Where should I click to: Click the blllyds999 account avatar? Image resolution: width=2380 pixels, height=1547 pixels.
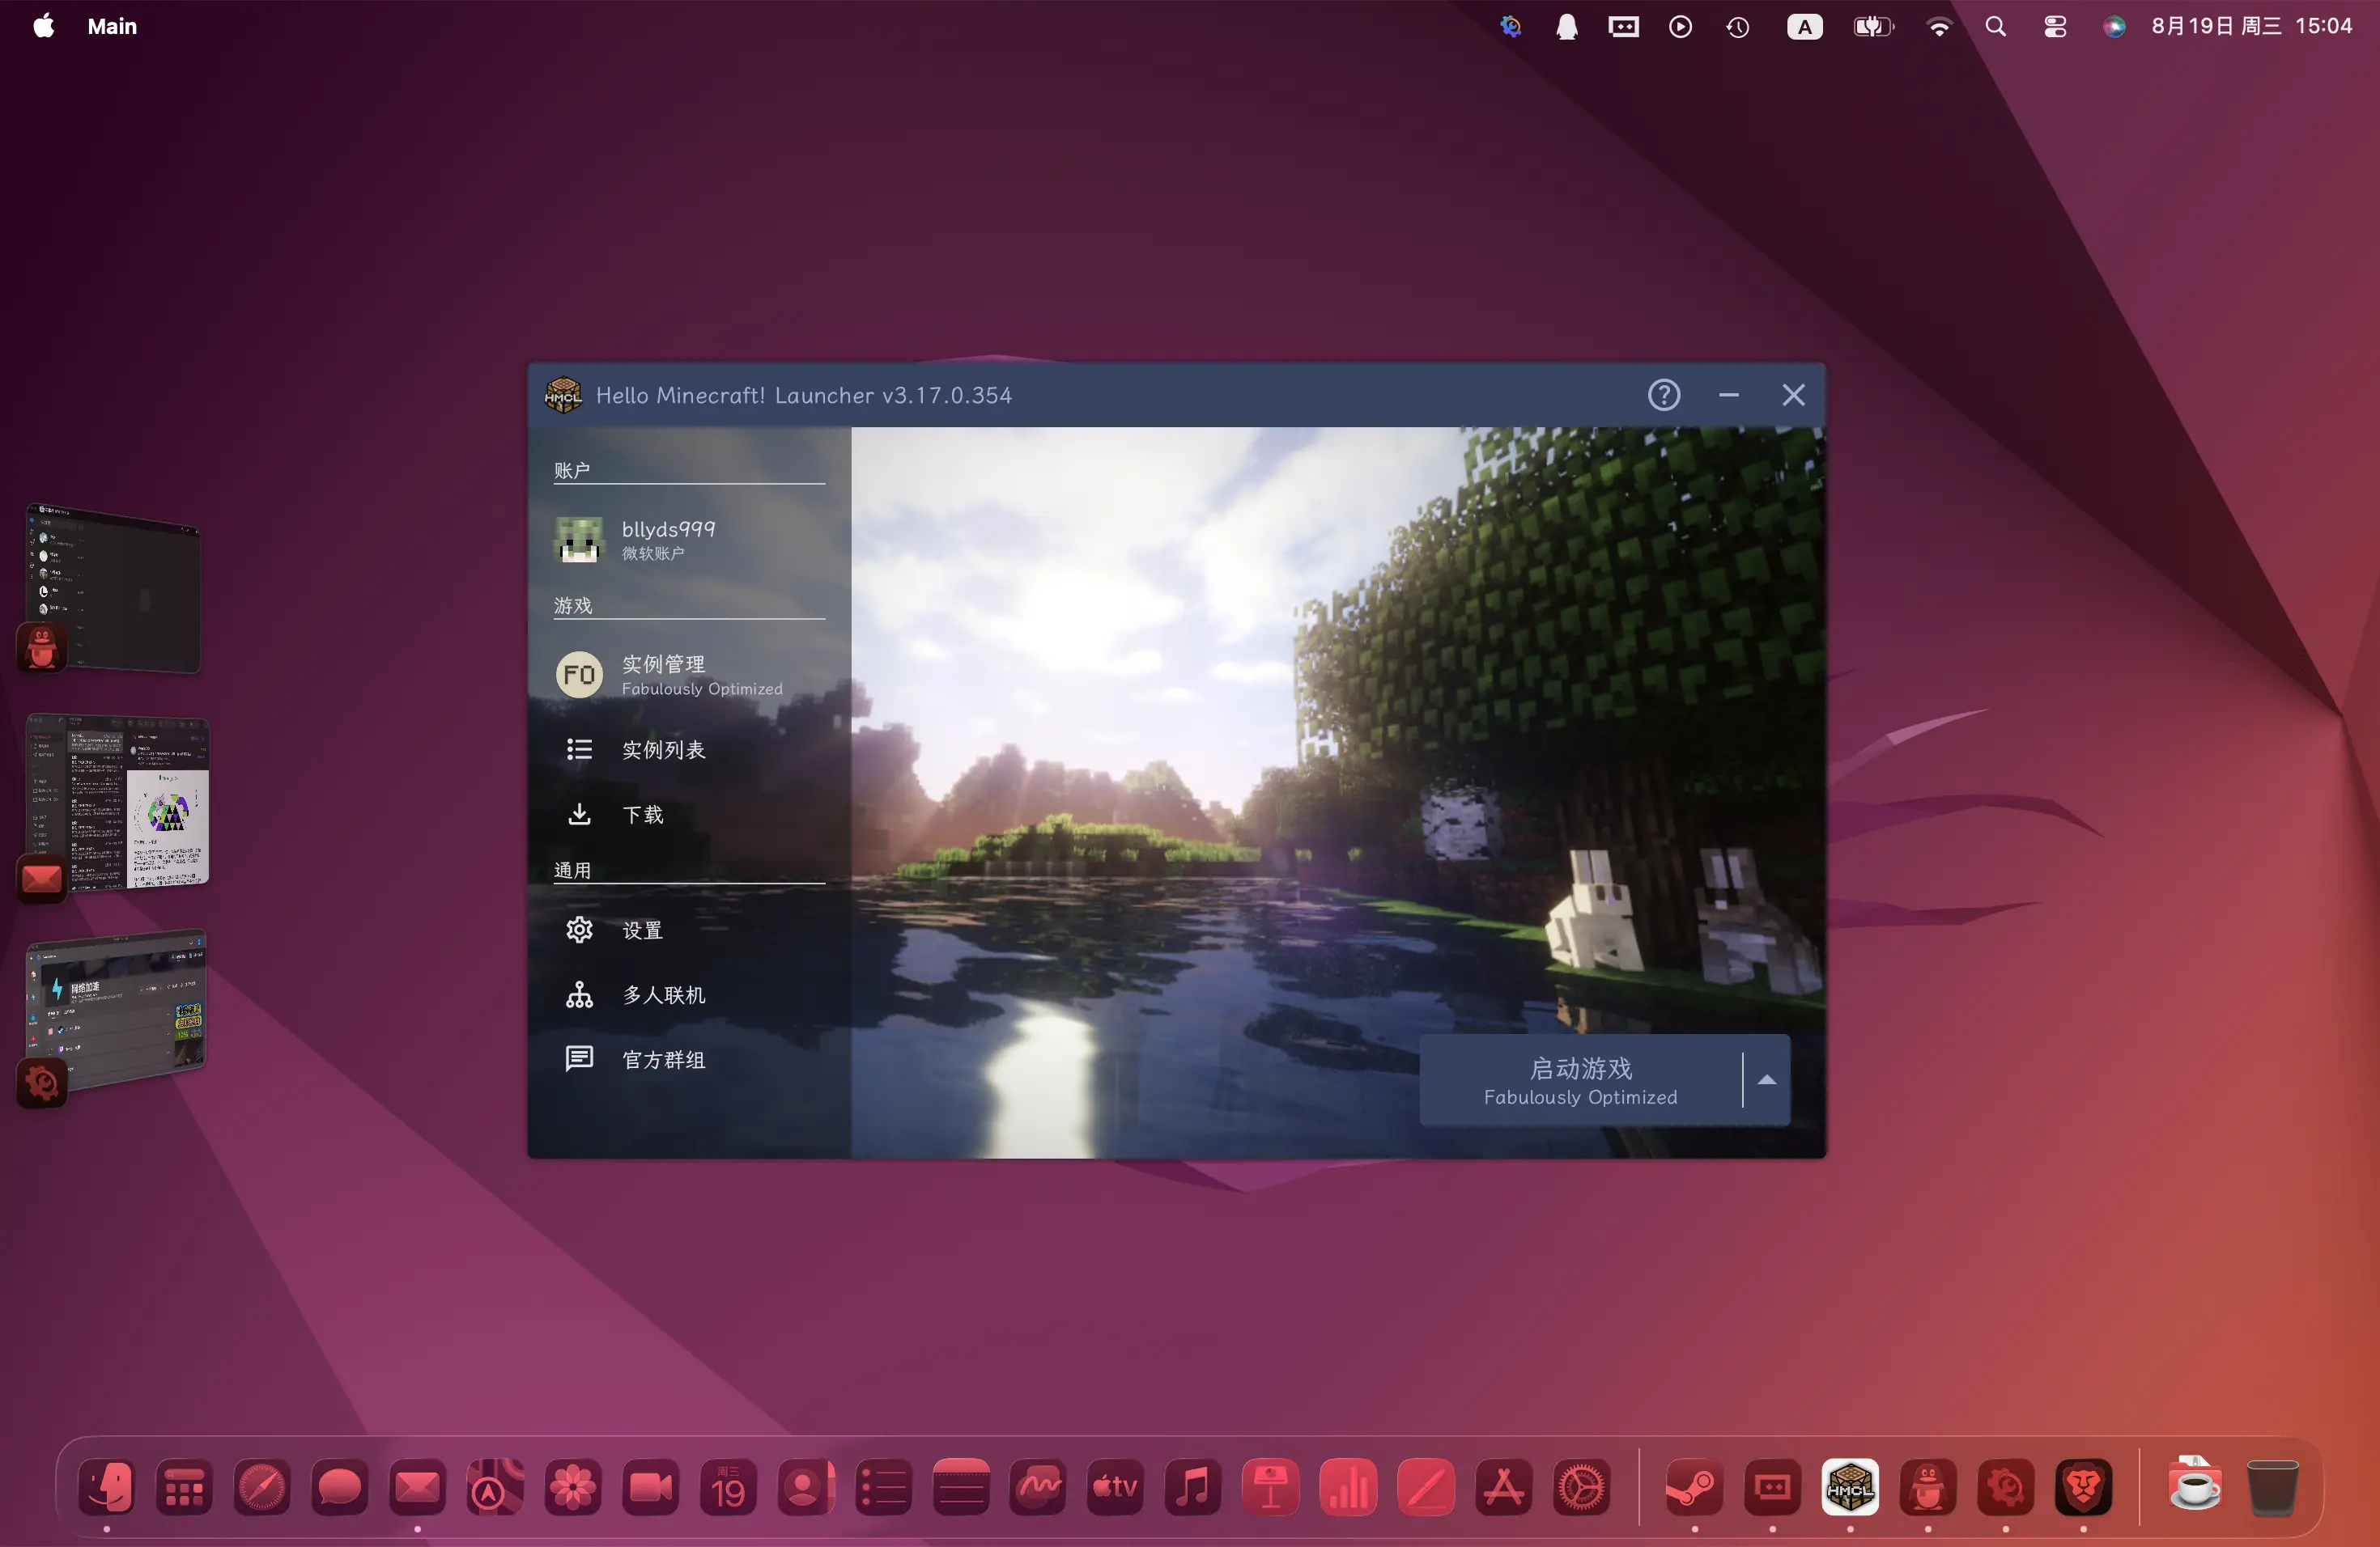579,540
